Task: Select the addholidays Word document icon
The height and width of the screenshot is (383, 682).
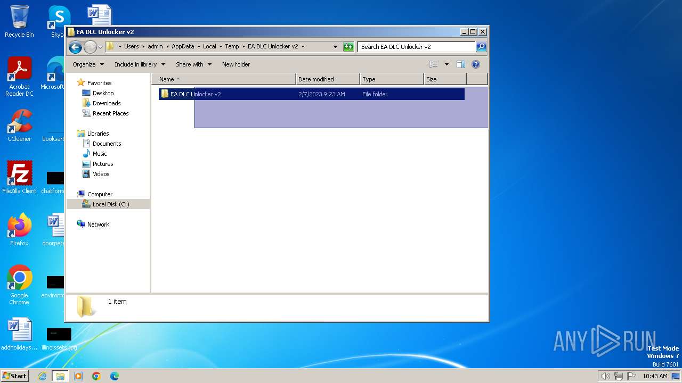Action: [x=19, y=335]
